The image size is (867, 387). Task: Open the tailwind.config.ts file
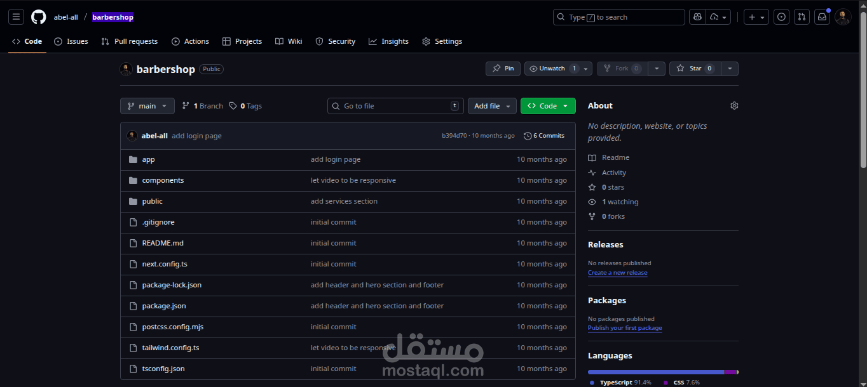pos(170,348)
